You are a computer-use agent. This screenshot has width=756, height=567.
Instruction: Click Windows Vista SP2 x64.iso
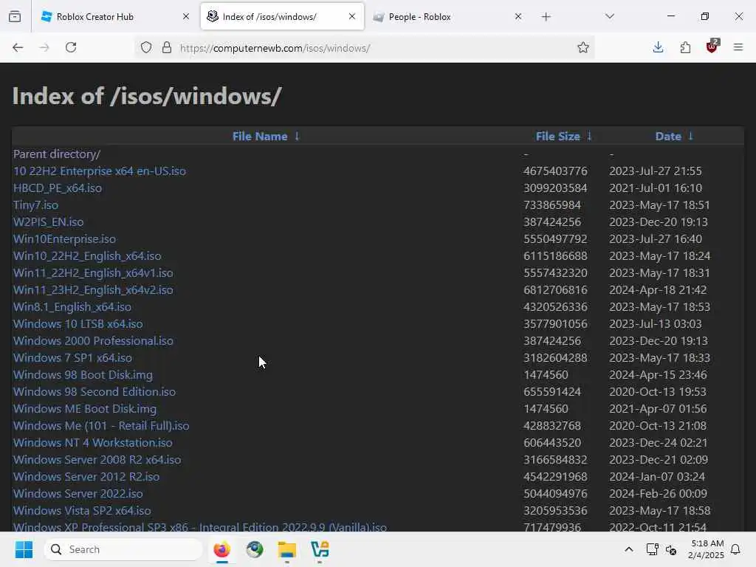[82, 511]
